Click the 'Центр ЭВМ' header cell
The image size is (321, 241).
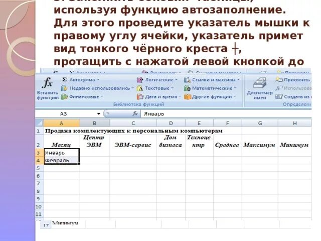click(x=94, y=142)
